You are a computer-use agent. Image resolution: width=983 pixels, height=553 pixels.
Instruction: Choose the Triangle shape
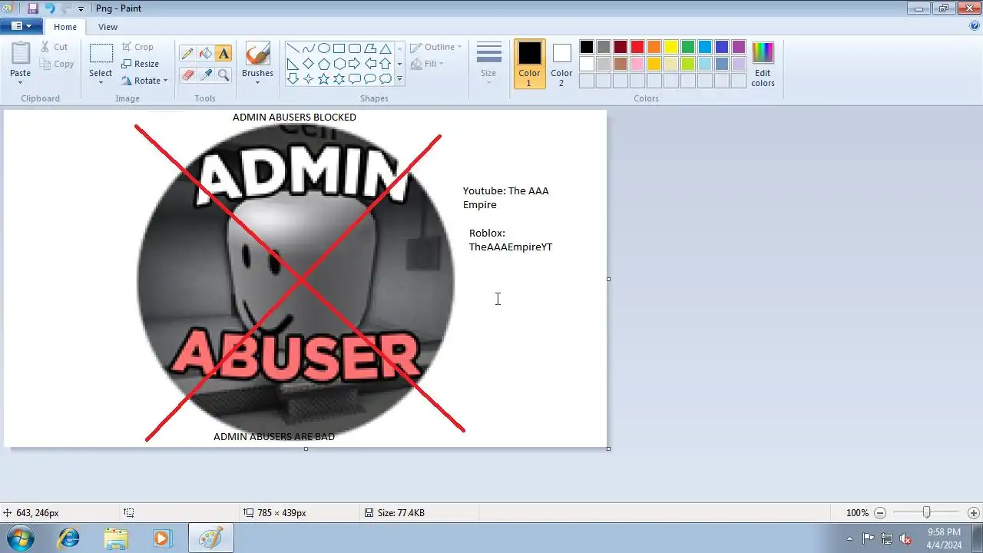(386, 48)
